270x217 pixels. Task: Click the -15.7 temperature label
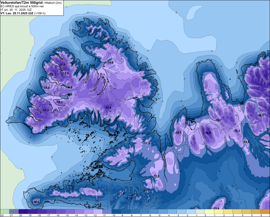coord(218,120)
